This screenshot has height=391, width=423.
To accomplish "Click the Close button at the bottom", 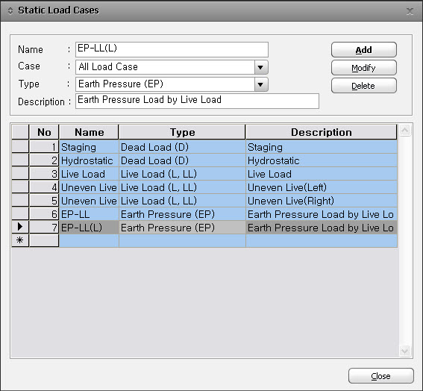I will (x=381, y=375).
